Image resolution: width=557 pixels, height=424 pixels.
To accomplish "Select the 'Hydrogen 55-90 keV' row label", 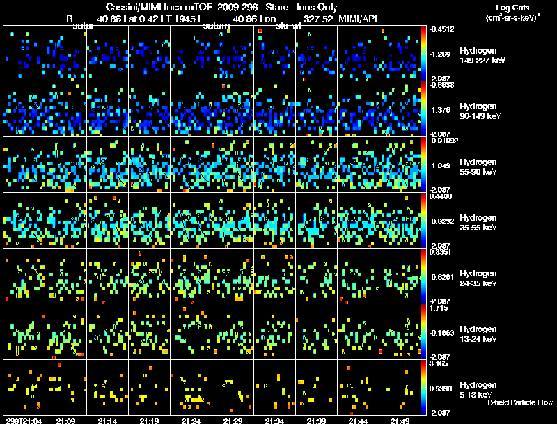I will click(478, 167).
